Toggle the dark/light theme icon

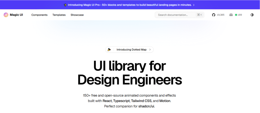(x=252, y=15)
